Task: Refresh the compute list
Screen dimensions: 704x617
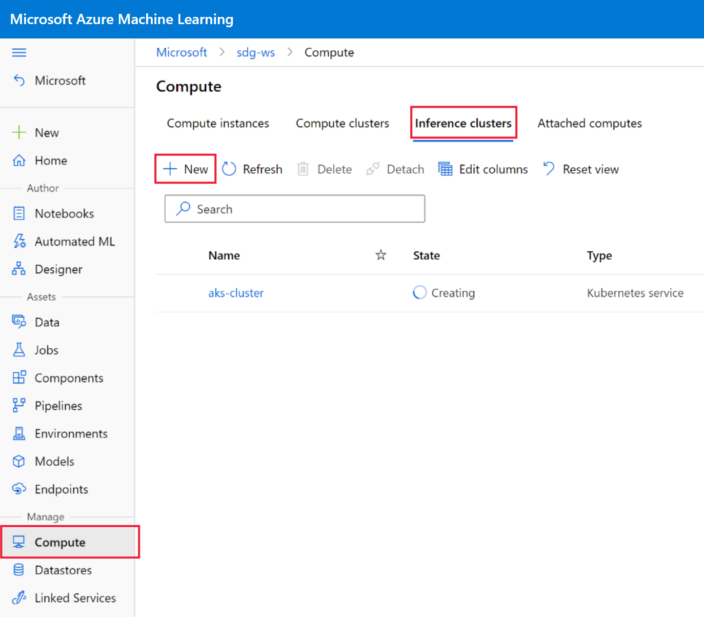Action: 252,169
